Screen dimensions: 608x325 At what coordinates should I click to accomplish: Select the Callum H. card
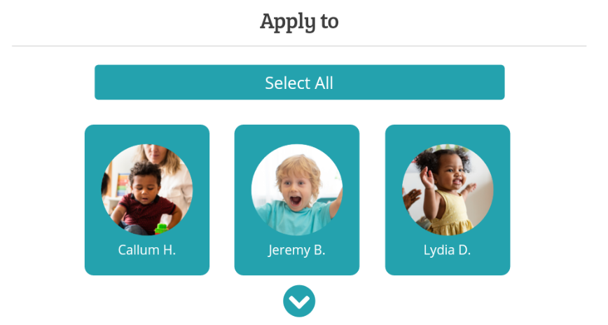[x=147, y=200]
